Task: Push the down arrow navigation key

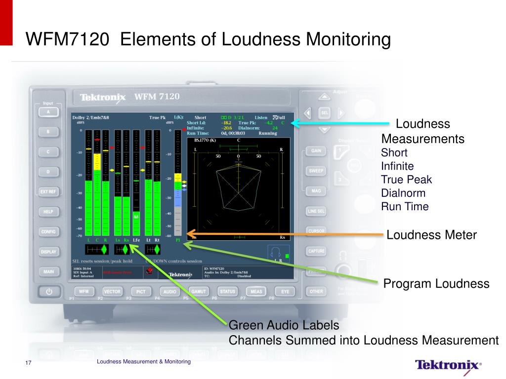Action: click(x=324, y=130)
